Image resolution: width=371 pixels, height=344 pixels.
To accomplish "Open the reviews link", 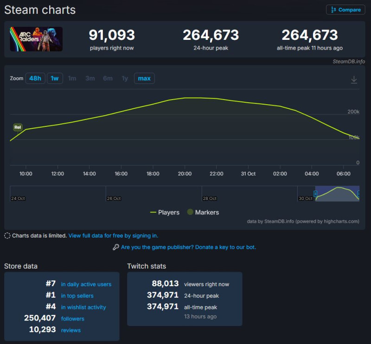I will pos(71,330).
